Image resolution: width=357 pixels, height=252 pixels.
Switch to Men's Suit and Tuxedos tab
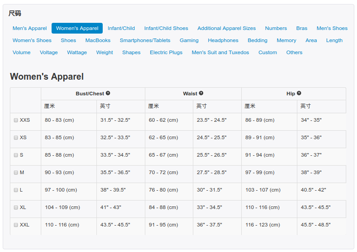(x=220, y=52)
